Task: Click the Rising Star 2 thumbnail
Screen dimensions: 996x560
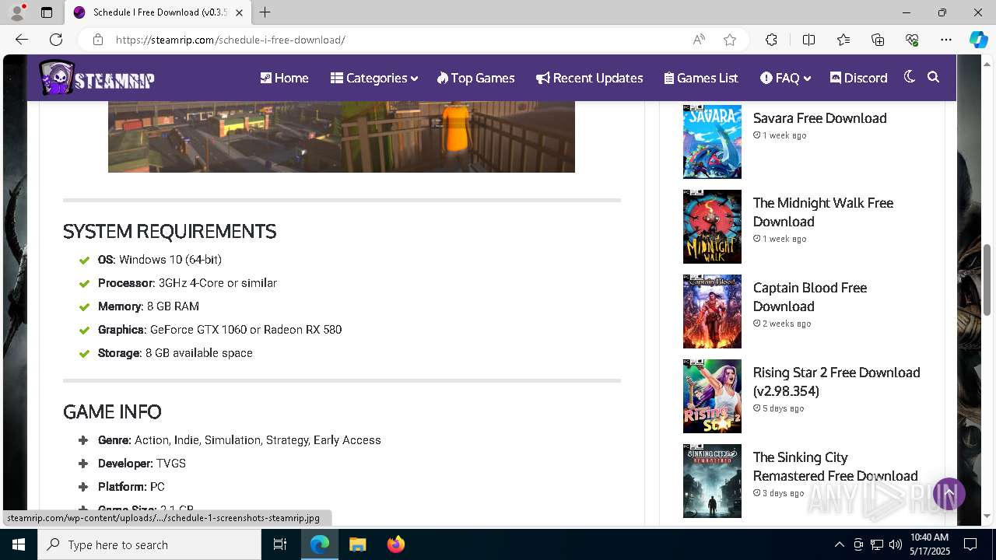Action: tap(712, 396)
